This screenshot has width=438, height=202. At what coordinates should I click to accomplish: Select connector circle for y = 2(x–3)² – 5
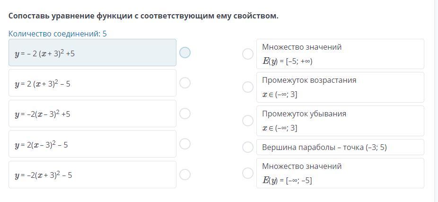pos(185,144)
